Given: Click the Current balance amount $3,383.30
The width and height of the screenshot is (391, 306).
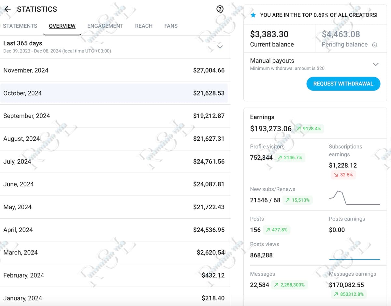Looking at the screenshot, I should pyautogui.click(x=269, y=34).
